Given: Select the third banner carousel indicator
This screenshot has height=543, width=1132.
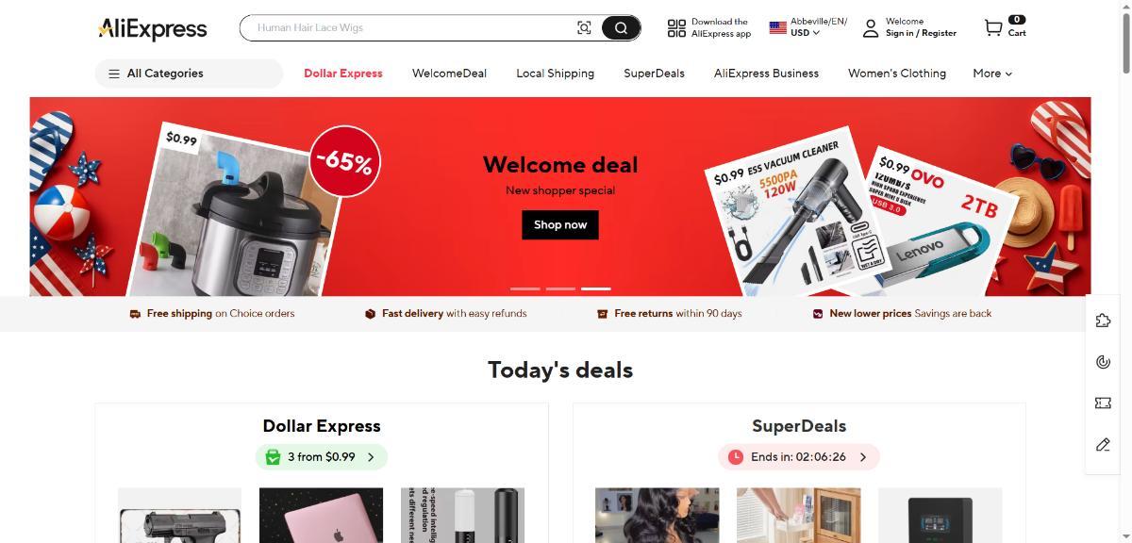Looking at the screenshot, I should [596, 288].
